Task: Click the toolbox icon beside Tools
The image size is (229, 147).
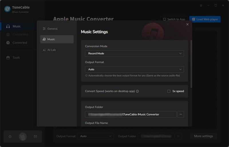Action: tap(8, 57)
